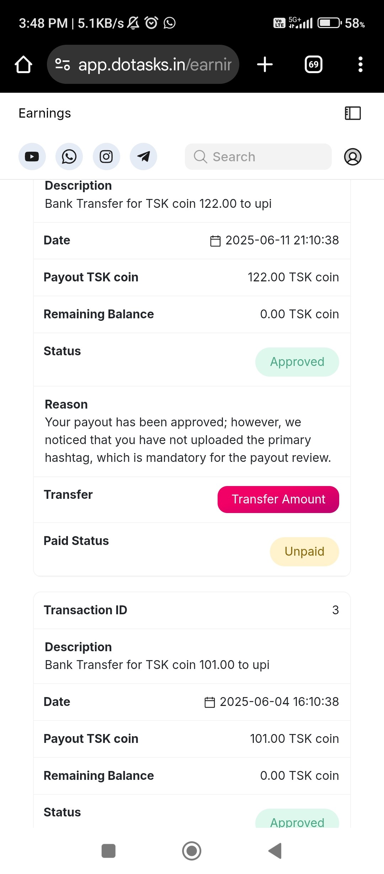Tap the Android back navigation button

[275, 851]
